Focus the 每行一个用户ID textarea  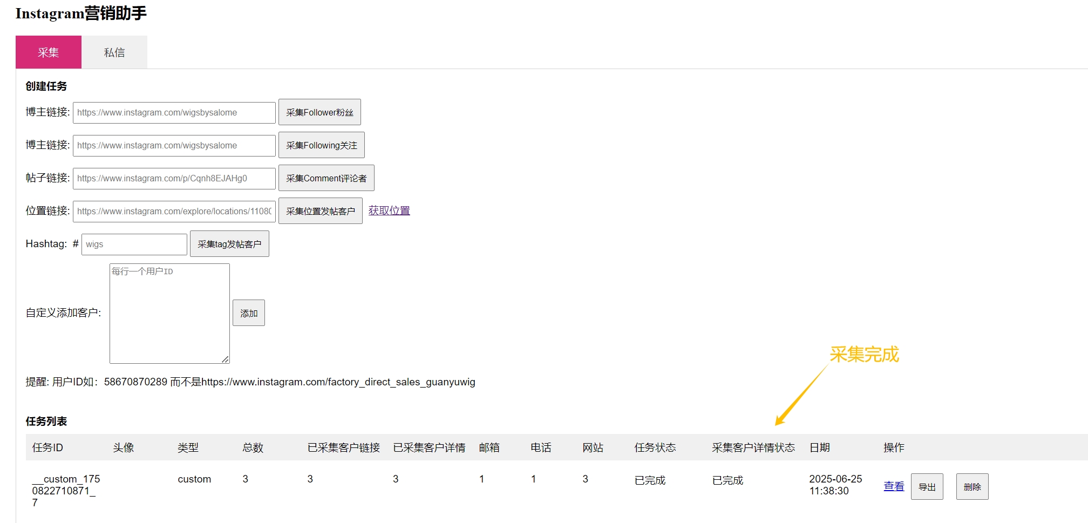tap(169, 314)
